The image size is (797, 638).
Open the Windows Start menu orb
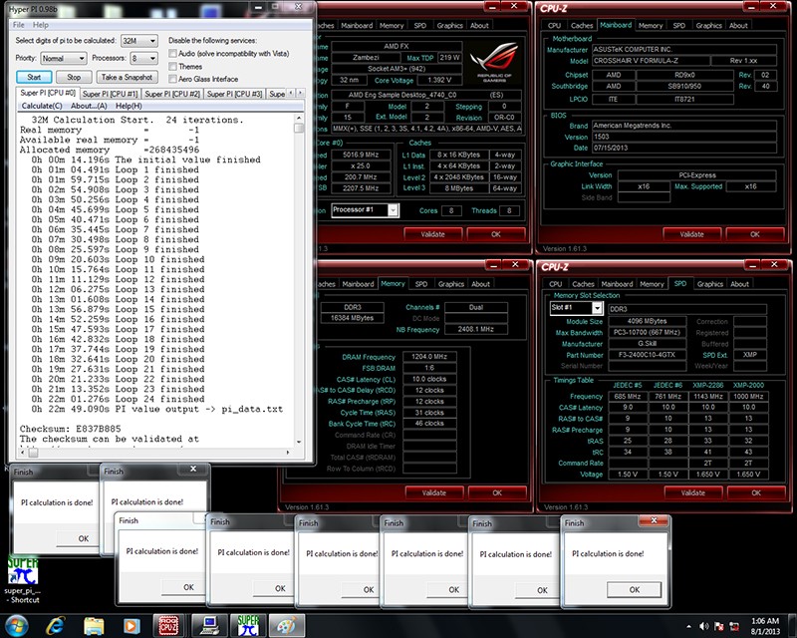coord(16,625)
